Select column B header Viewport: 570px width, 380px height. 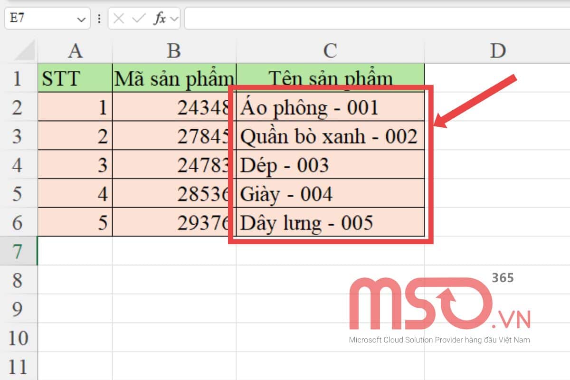[174, 50]
